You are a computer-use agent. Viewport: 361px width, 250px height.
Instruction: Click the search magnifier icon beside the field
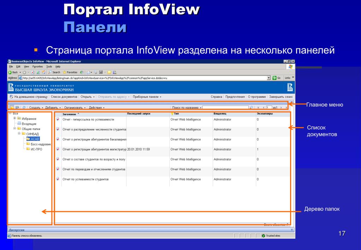coord(251,108)
